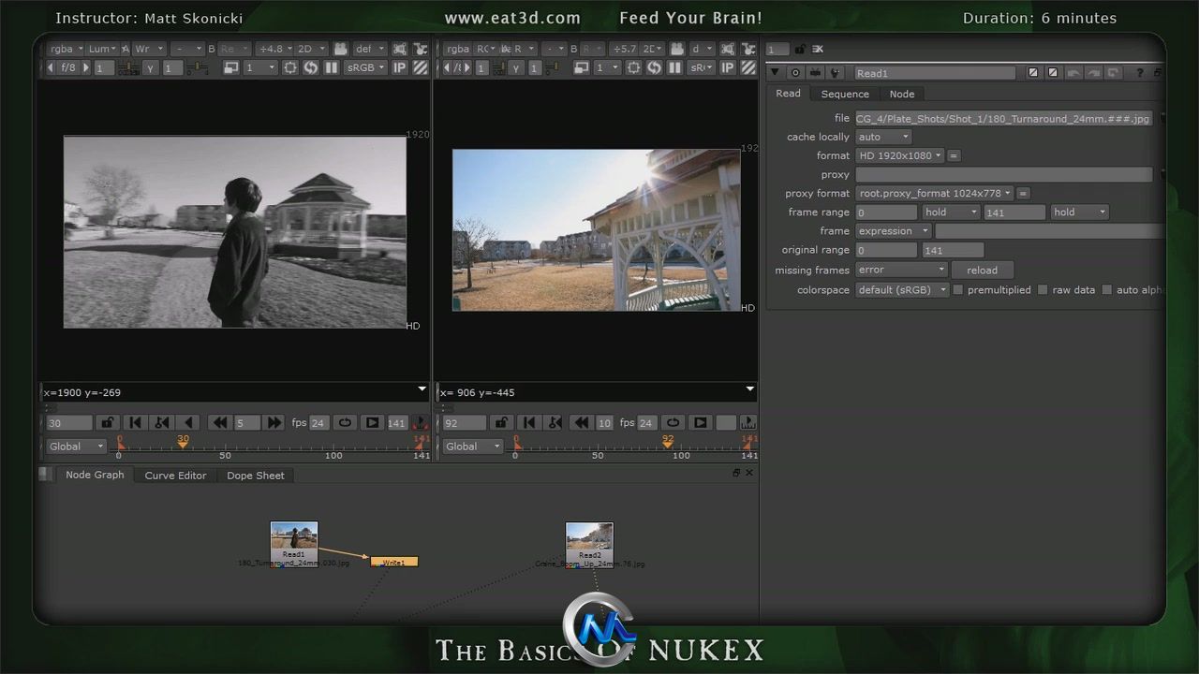The image size is (1199, 674).
Task: Open the Global frame range dropdown in right viewer
Action: [472, 447]
